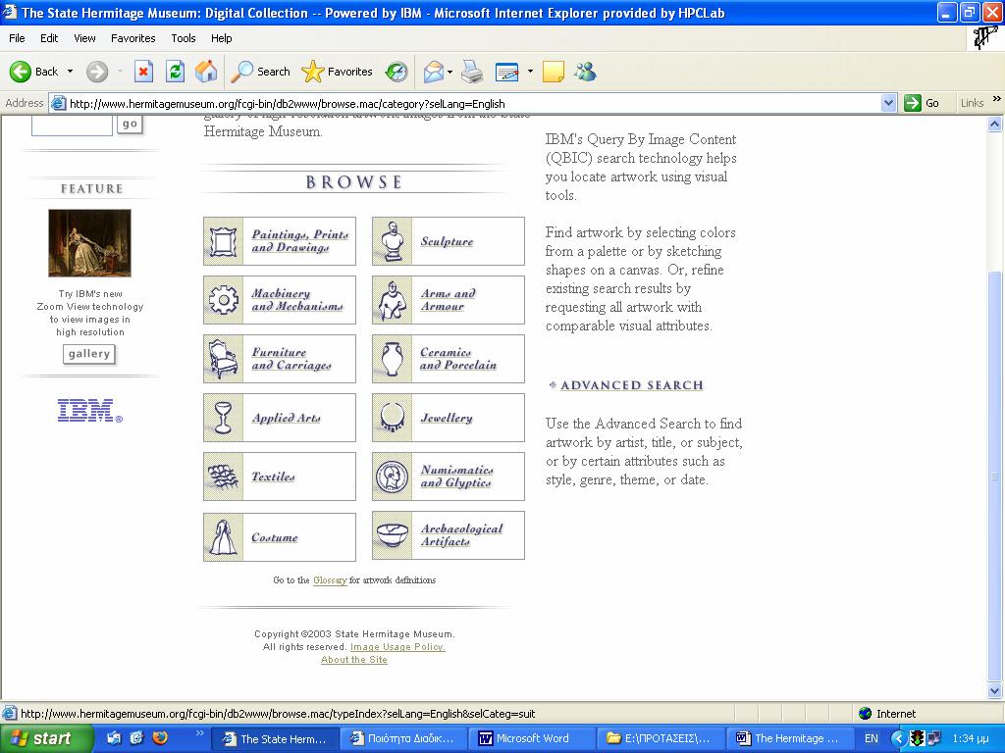Image resolution: width=1005 pixels, height=753 pixels.
Task: Open Machinery and Mechanisms link
Action: click(x=296, y=300)
